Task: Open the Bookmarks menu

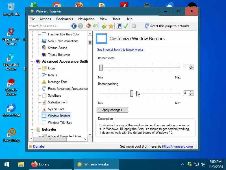Action: coord(64,19)
